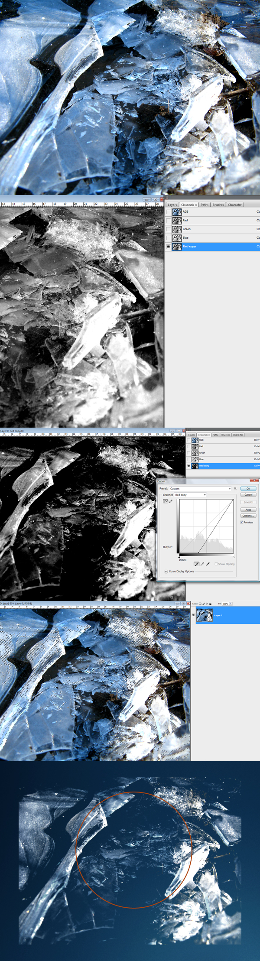Open Paths tab in panel above Curves dialog
The height and width of the screenshot is (961, 260).
[215, 435]
